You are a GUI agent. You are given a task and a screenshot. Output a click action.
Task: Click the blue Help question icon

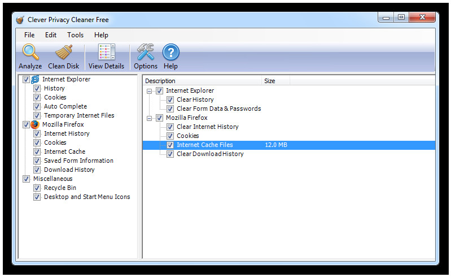pyautogui.click(x=171, y=52)
